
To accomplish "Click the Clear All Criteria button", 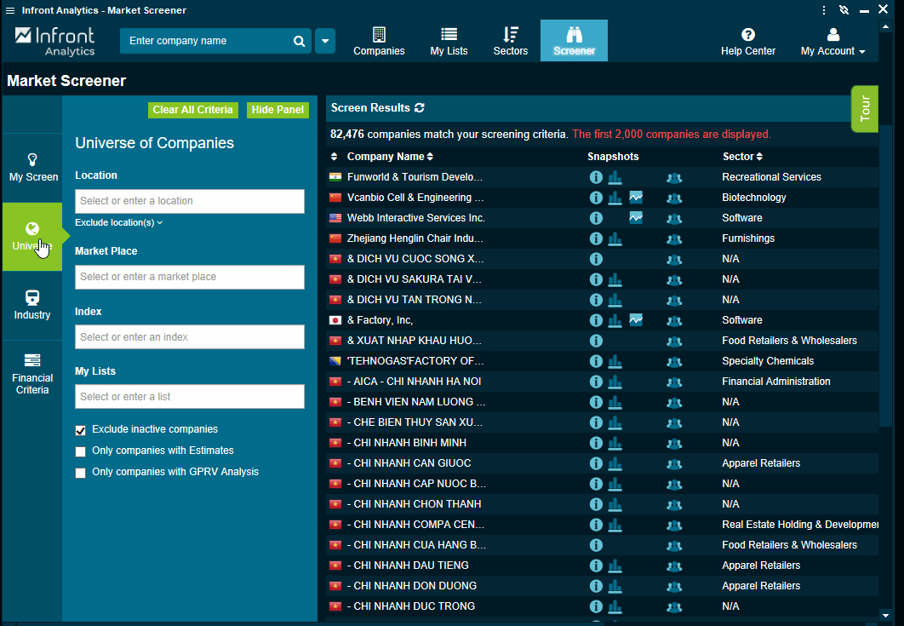I will 192,110.
